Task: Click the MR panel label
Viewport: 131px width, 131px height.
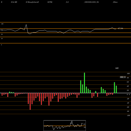Action: pyautogui.click(x=117, y=68)
